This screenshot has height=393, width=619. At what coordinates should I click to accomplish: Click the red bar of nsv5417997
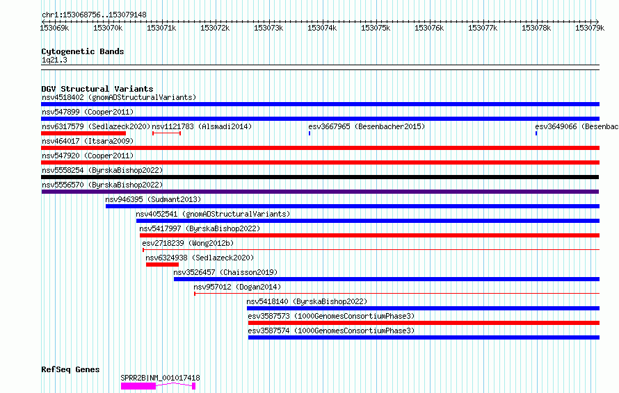369,235
